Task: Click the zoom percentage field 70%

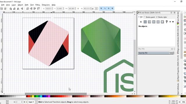Action: (183, 102)
